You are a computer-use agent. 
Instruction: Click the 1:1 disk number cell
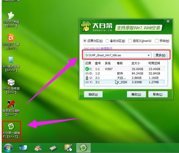coord(98,69)
